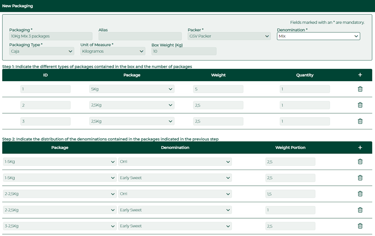375x236 pixels.
Task: Open the Unit of Measure dropdown
Action: (113, 51)
